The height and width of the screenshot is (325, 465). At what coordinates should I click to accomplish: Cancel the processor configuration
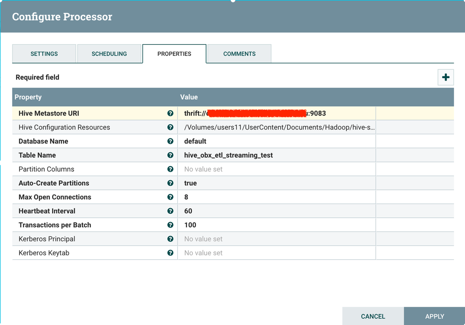pyautogui.click(x=373, y=316)
